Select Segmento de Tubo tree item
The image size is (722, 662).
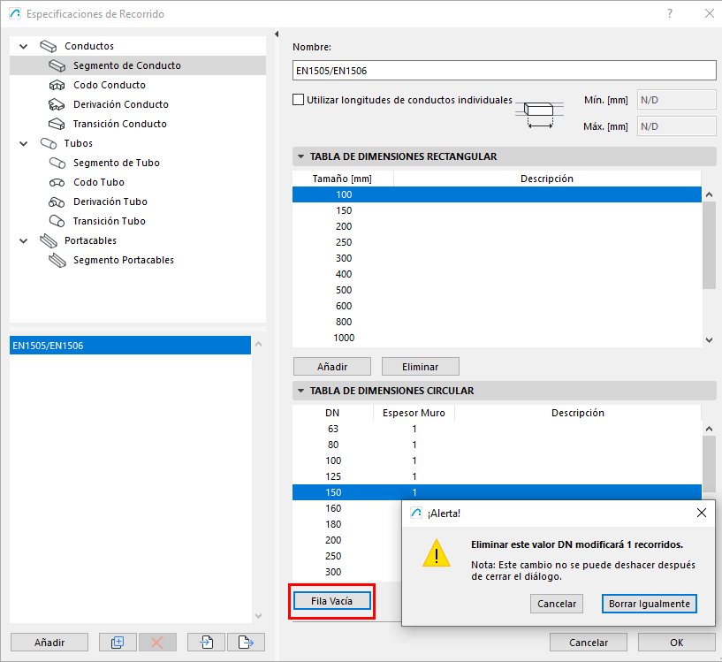[x=117, y=163]
